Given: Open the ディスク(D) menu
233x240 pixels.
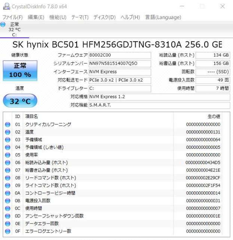Looking at the screenshot, I should pos(105,17).
